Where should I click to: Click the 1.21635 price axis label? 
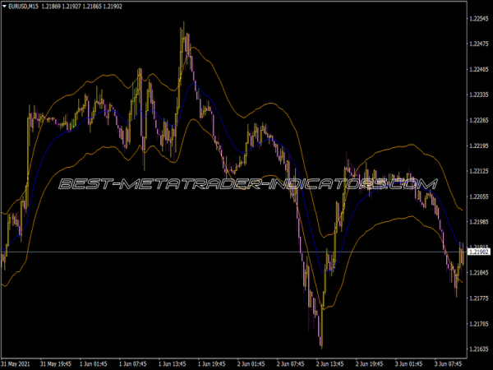point(477,349)
